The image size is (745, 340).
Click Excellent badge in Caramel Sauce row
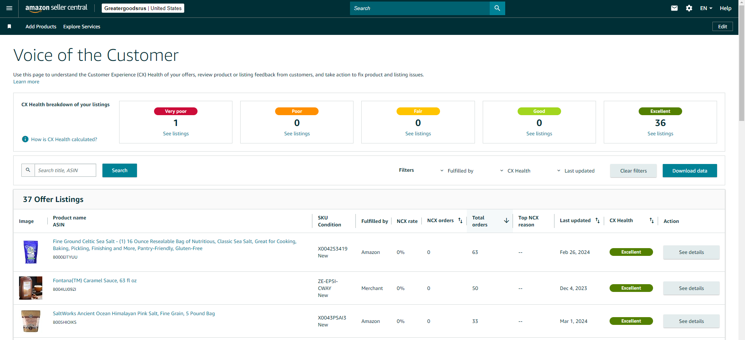[631, 288]
